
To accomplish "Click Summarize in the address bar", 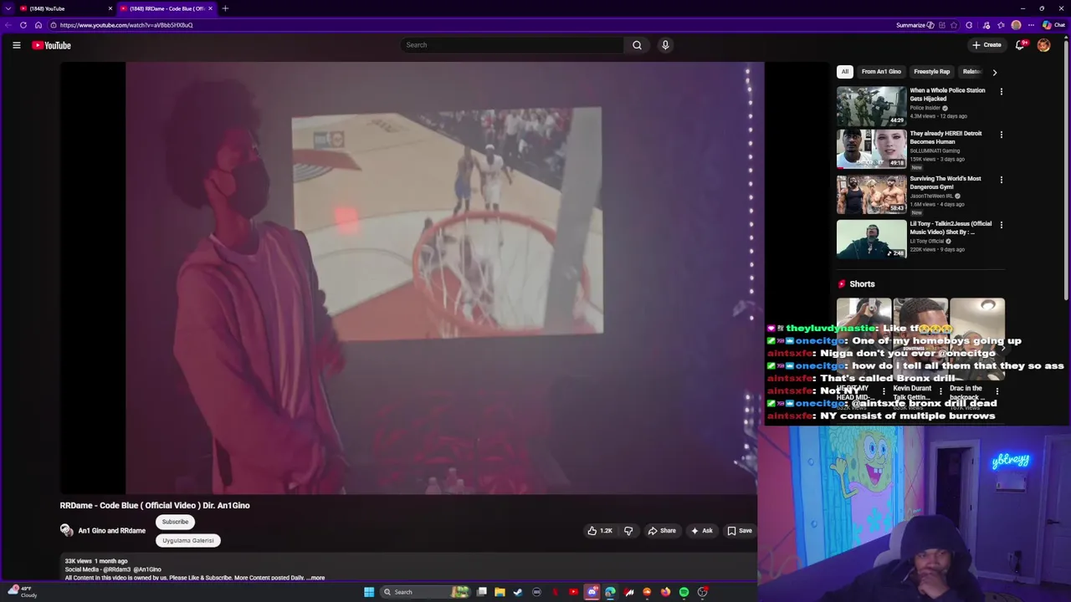I will [915, 25].
